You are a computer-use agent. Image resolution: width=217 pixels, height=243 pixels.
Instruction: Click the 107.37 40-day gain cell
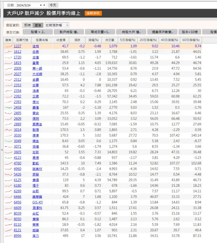tap(174, 163)
